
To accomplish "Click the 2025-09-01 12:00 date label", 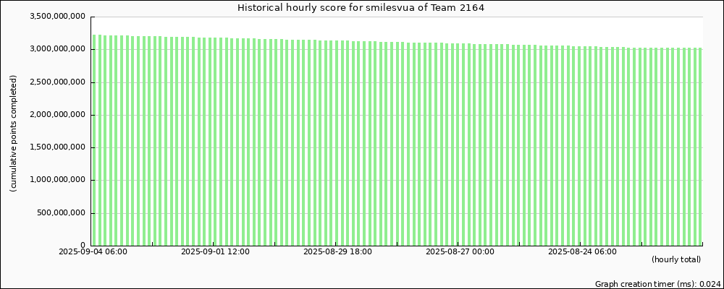I will coord(215,251).
